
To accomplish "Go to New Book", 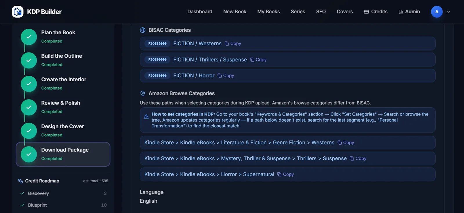I will [235, 12].
